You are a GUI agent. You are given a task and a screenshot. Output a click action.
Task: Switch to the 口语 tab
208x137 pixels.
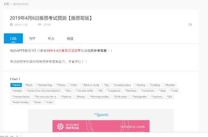[13, 38]
